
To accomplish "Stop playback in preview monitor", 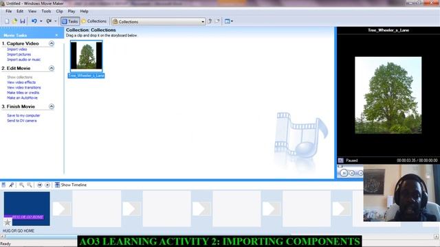I will tap(352, 173).
